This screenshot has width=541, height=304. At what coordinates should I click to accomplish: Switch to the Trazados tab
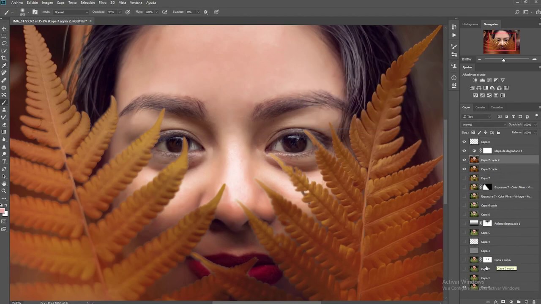click(x=497, y=107)
